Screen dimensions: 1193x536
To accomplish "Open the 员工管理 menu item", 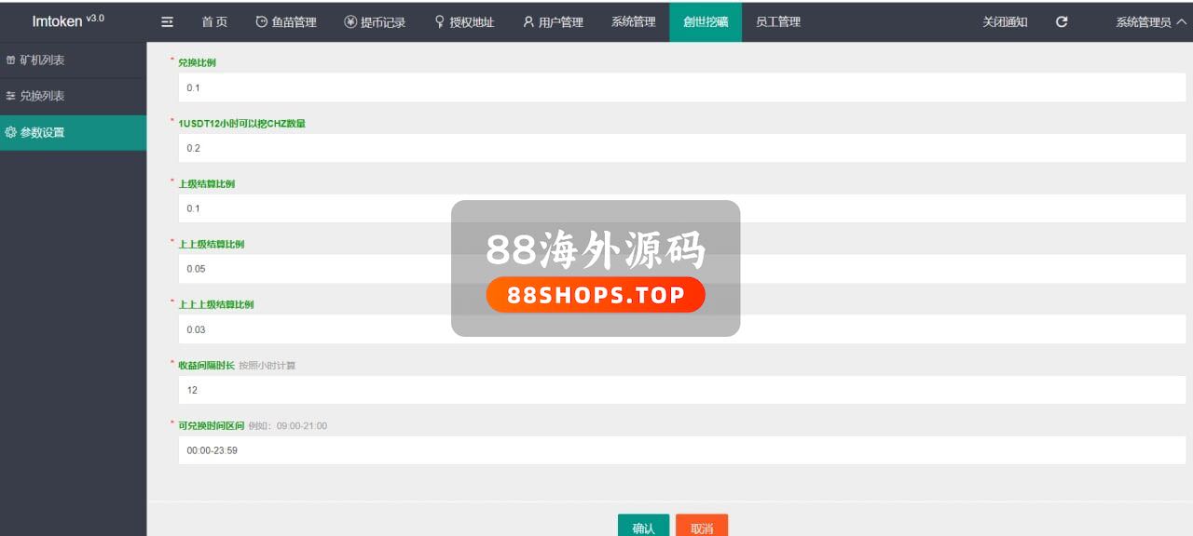I will click(x=777, y=22).
